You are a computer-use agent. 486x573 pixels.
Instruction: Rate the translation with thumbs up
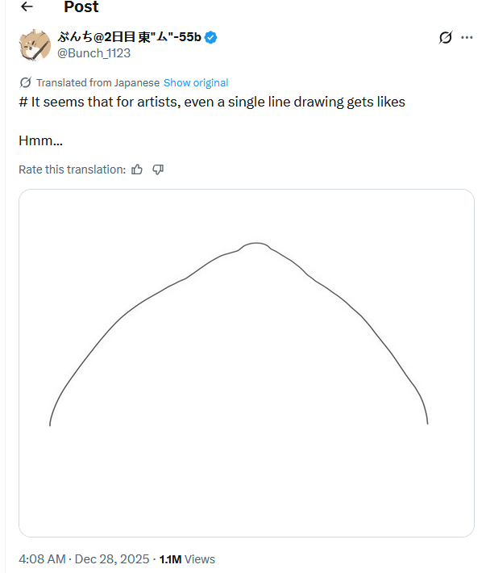pyautogui.click(x=137, y=169)
